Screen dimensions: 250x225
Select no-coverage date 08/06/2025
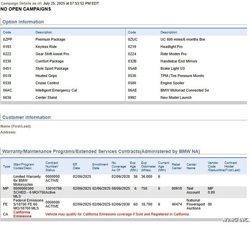tap(121, 188)
